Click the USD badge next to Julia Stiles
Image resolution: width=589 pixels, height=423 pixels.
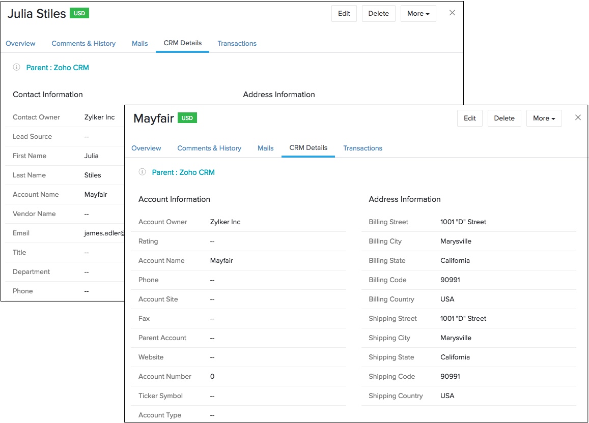[79, 13]
